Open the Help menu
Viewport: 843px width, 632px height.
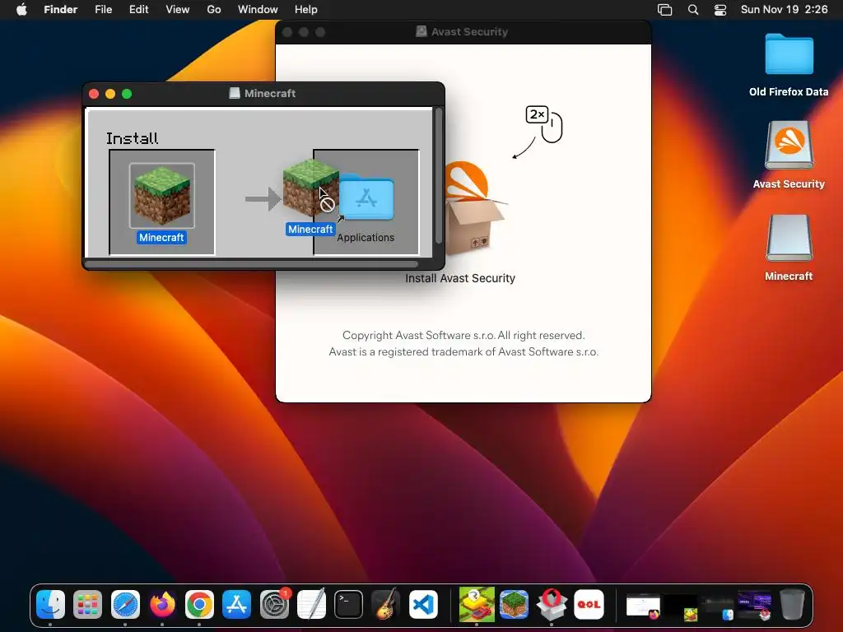tap(306, 10)
